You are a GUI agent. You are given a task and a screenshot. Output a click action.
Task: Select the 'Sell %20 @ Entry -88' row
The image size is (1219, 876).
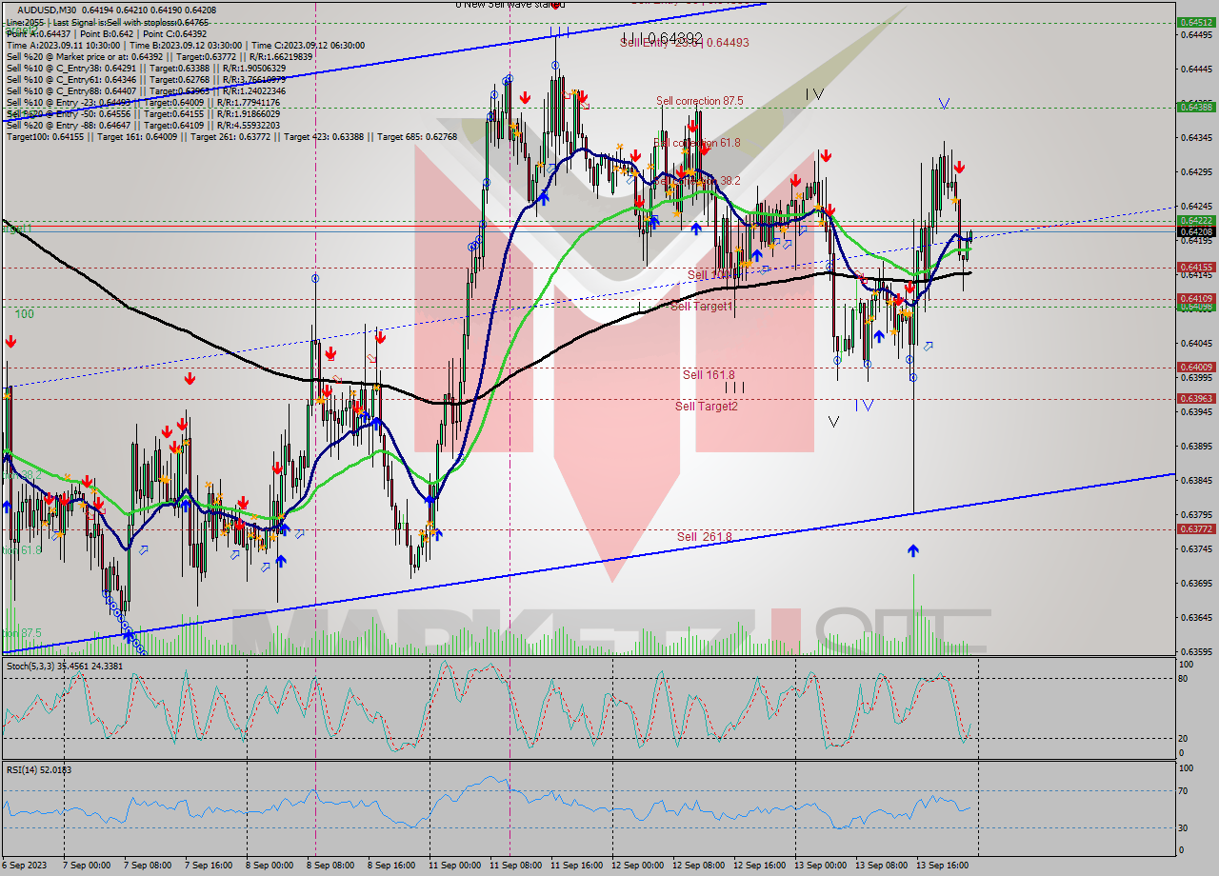[143, 125]
